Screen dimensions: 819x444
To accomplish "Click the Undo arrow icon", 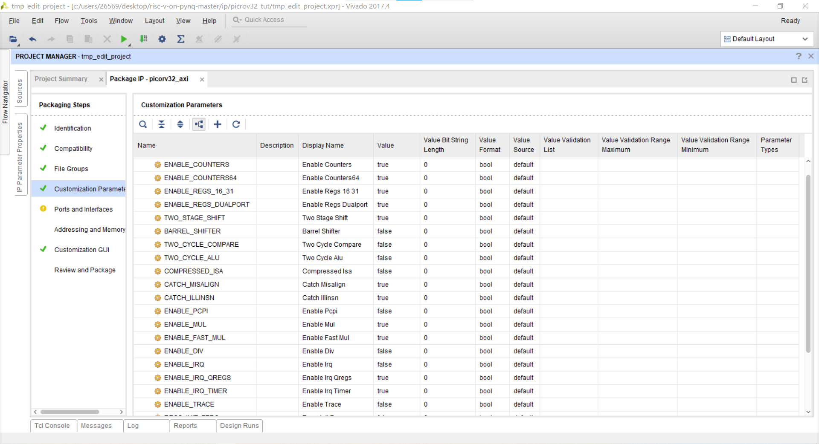I will coord(32,39).
